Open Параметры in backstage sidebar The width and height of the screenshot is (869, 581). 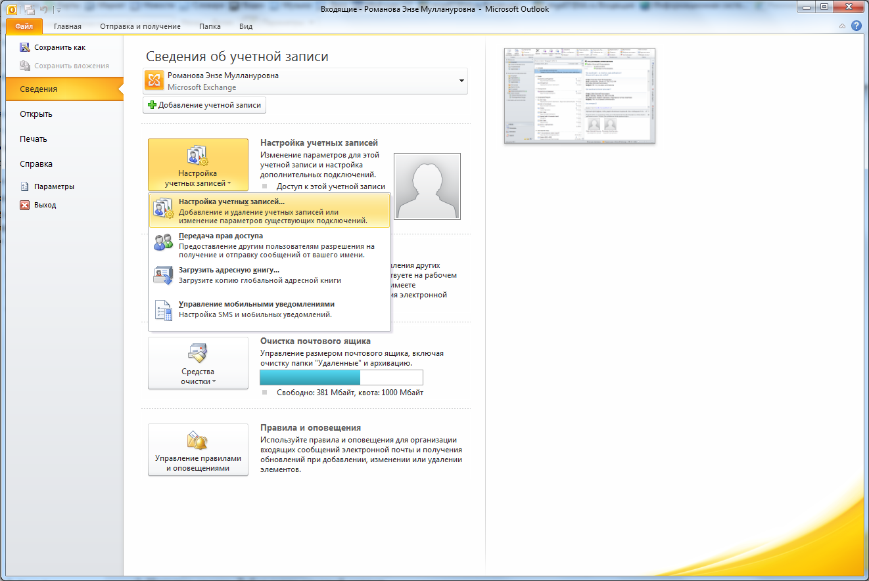tap(55, 186)
